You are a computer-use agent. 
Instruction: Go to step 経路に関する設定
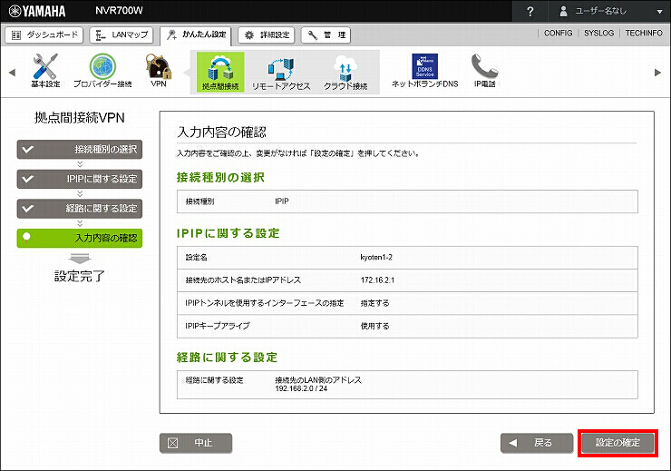pos(80,209)
